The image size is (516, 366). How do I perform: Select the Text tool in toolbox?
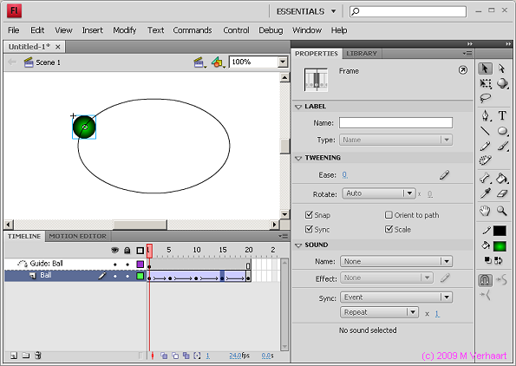coord(502,115)
